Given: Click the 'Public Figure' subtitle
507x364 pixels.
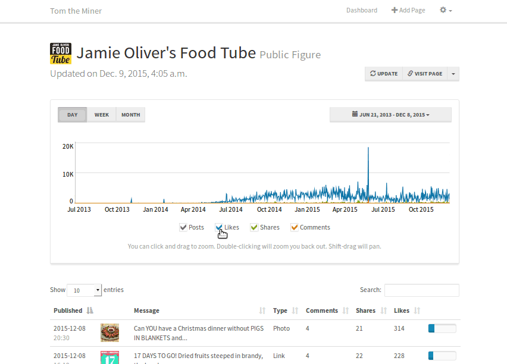Looking at the screenshot, I should 290,55.
